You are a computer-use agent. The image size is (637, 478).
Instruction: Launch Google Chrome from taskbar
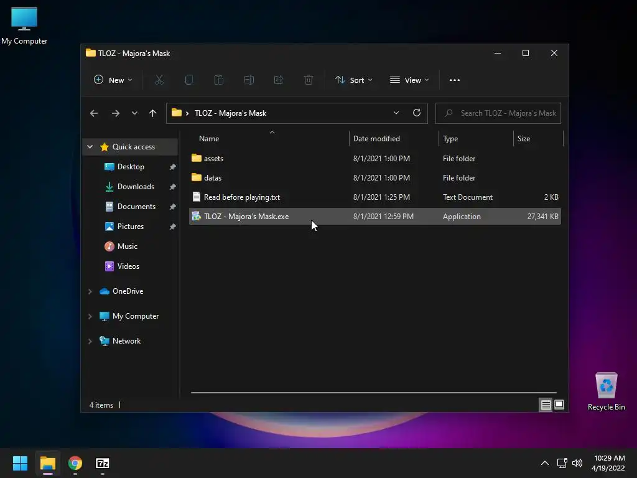coord(75,463)
